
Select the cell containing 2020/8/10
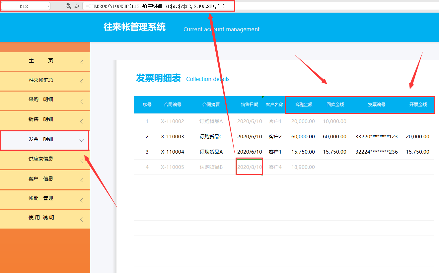[249, 167]
